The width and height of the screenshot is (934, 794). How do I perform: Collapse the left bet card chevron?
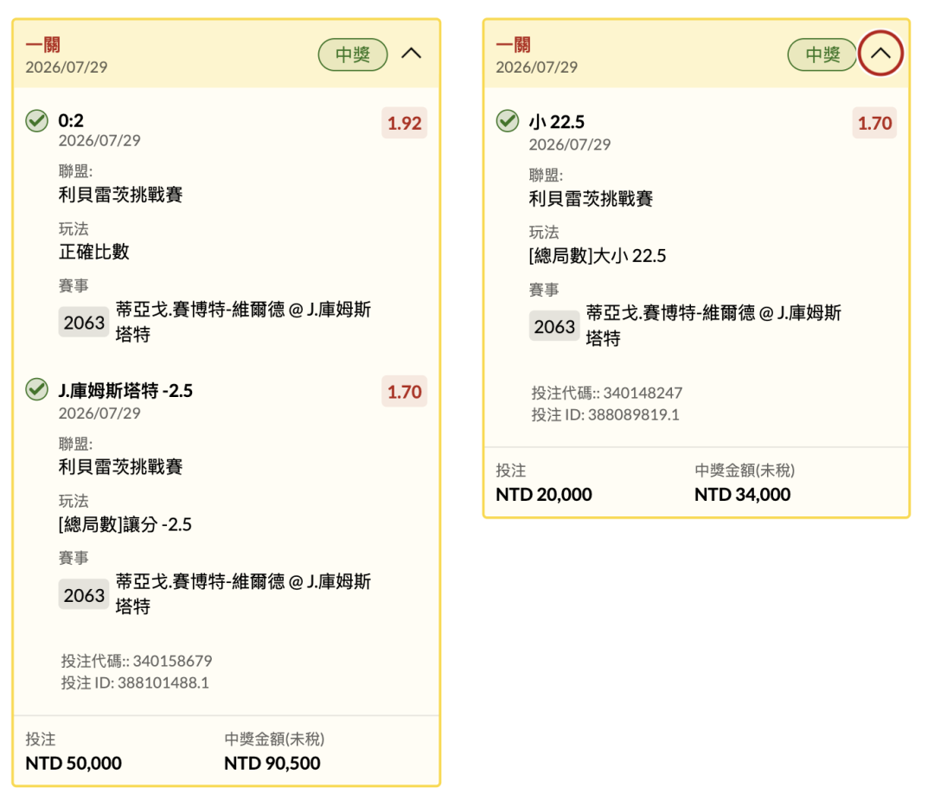pos(411,54)
